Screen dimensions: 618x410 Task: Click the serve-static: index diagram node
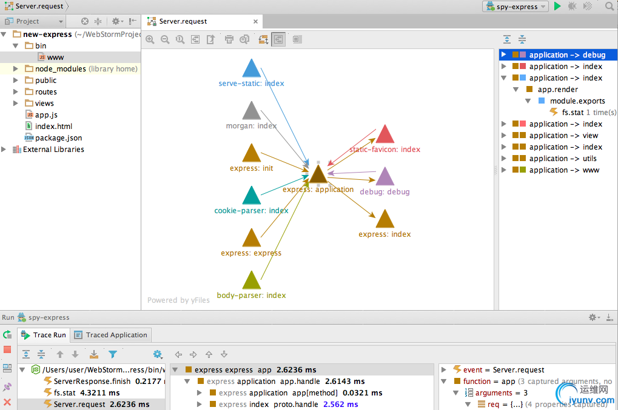[x=252, y=68]
